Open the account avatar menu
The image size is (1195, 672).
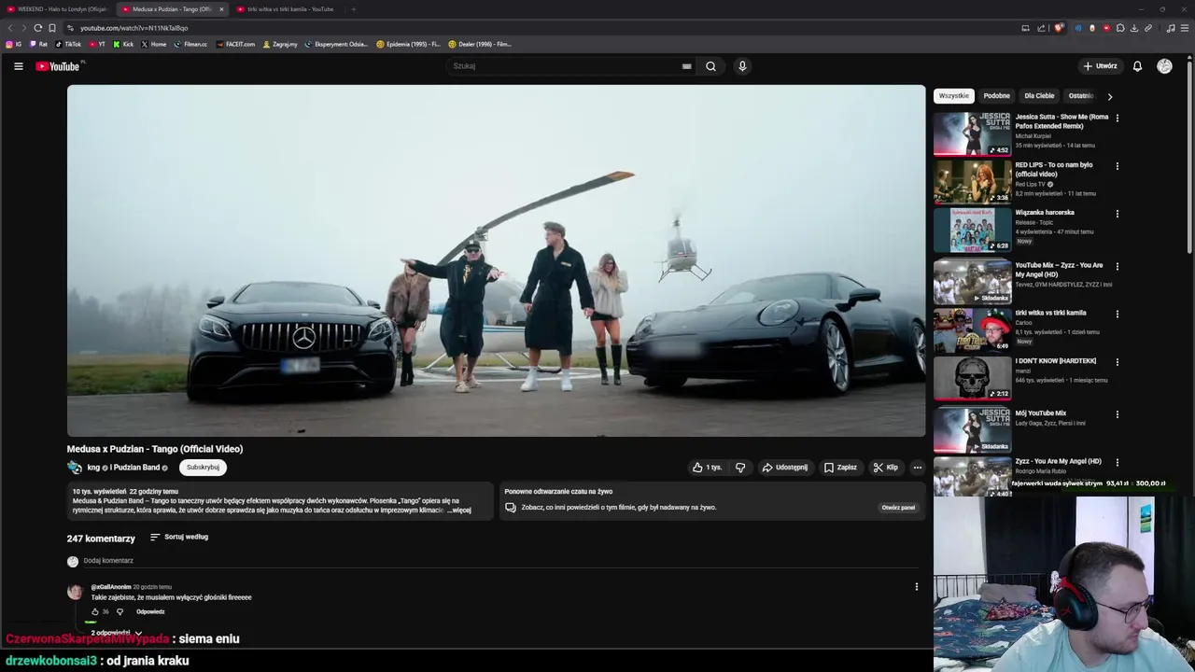pos(1164,66)
